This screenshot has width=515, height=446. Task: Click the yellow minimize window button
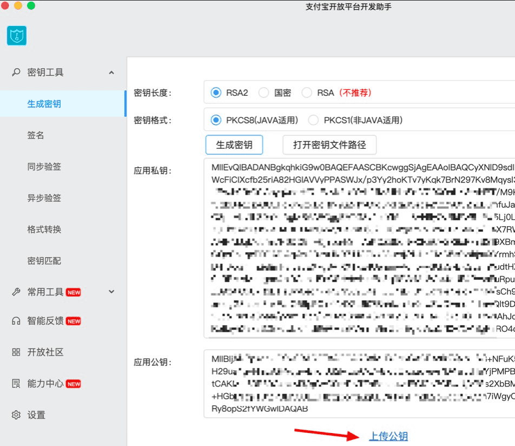(18, 5)
